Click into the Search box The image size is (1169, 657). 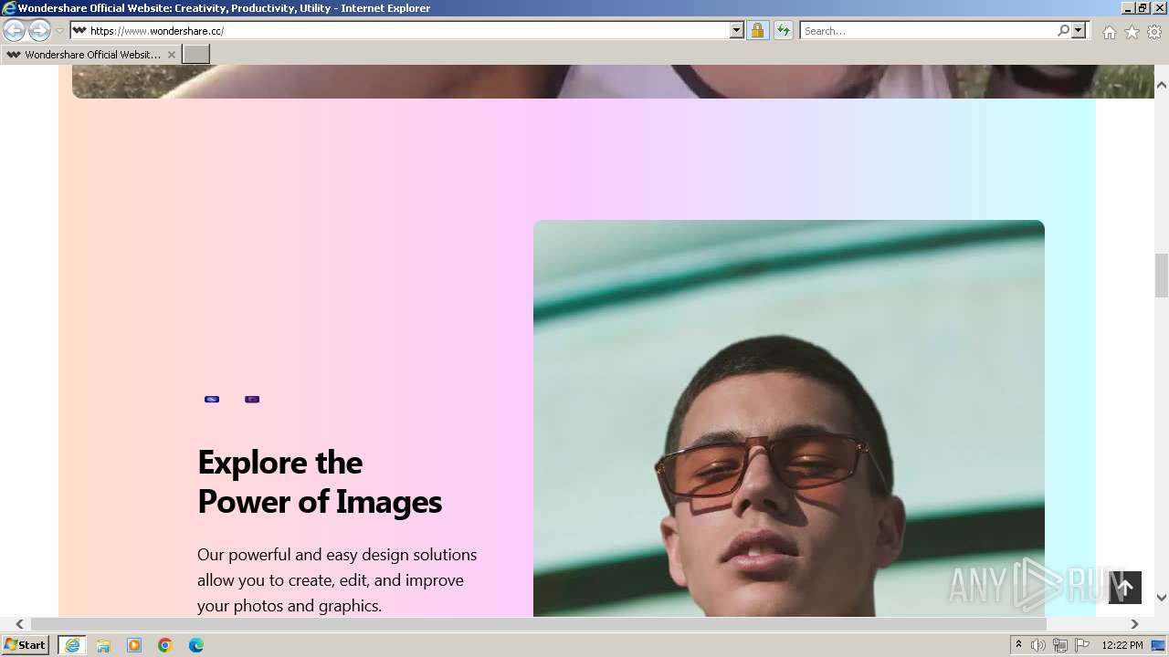927,30
